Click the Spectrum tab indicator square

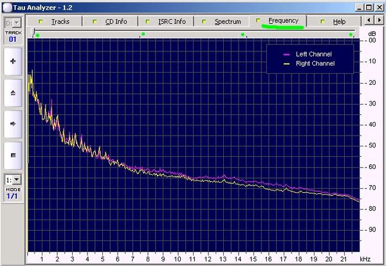(204, 22)
